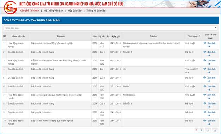This screenshot has width=221, height=134.
Task: Click next page arrow button
Action: (x=208, y=130)
